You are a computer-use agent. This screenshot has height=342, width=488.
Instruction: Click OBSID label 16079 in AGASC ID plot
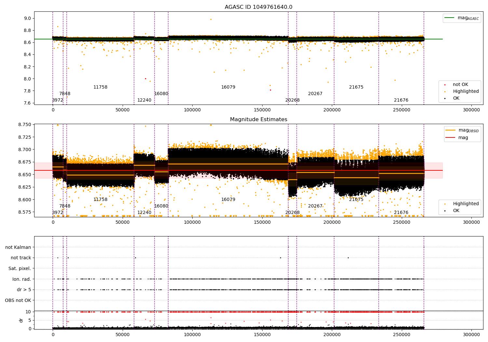[x=228, y=87]
